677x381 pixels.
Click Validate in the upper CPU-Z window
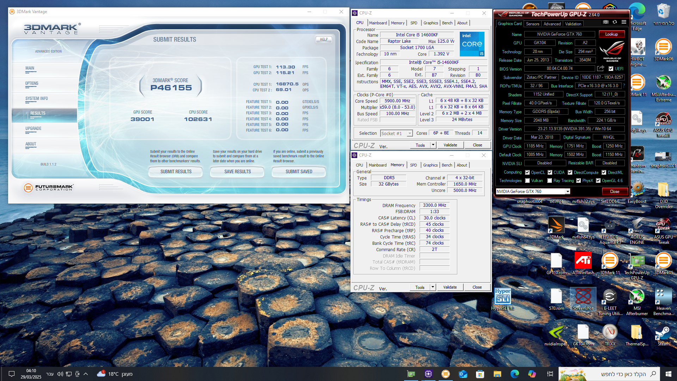(450, 145)
